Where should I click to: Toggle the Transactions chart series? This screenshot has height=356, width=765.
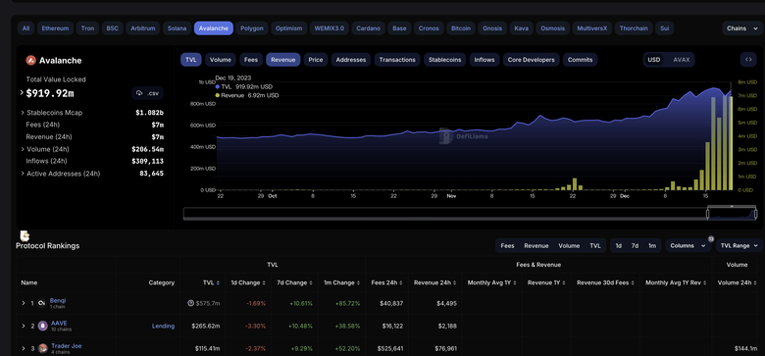pos(397,60)
